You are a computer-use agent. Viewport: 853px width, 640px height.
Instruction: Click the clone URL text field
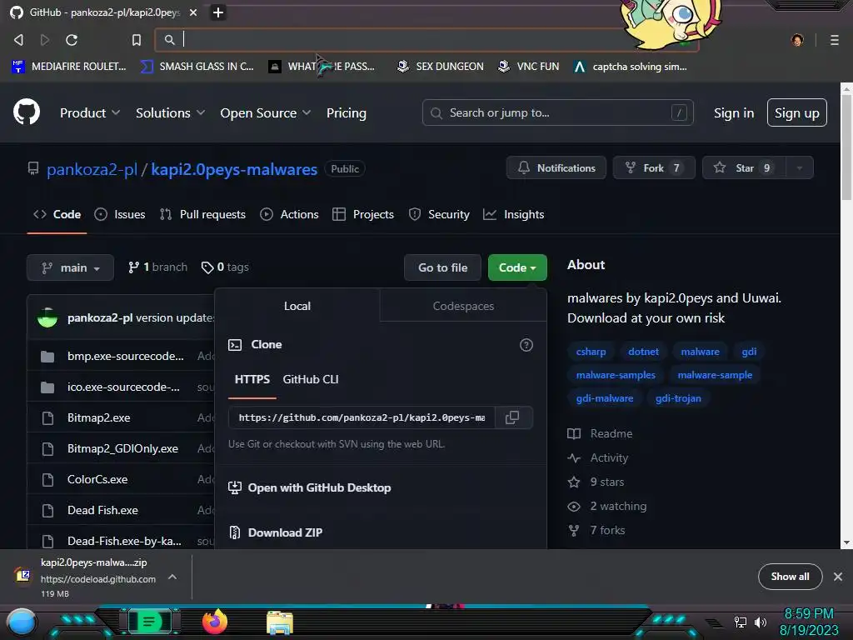tap(362, 417)
